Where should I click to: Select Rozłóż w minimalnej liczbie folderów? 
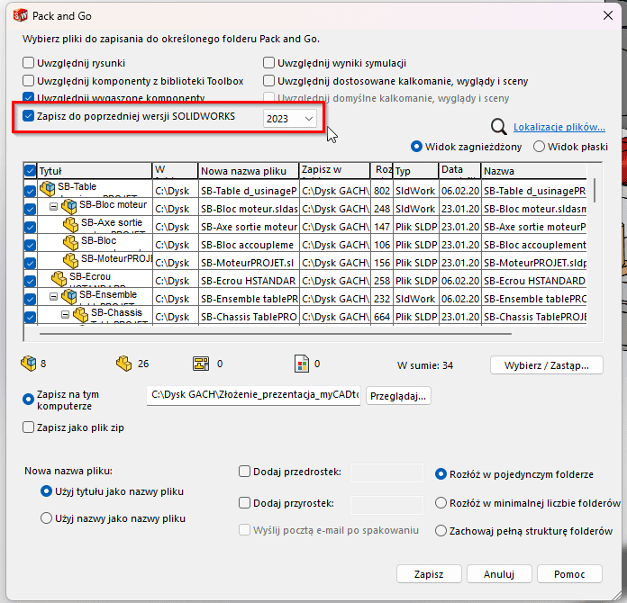441,503
